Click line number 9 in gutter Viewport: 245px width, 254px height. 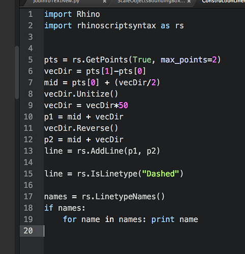[30, 105]
